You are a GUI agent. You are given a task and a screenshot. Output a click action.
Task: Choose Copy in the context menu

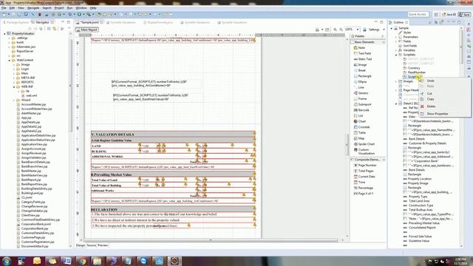point(430,99)
